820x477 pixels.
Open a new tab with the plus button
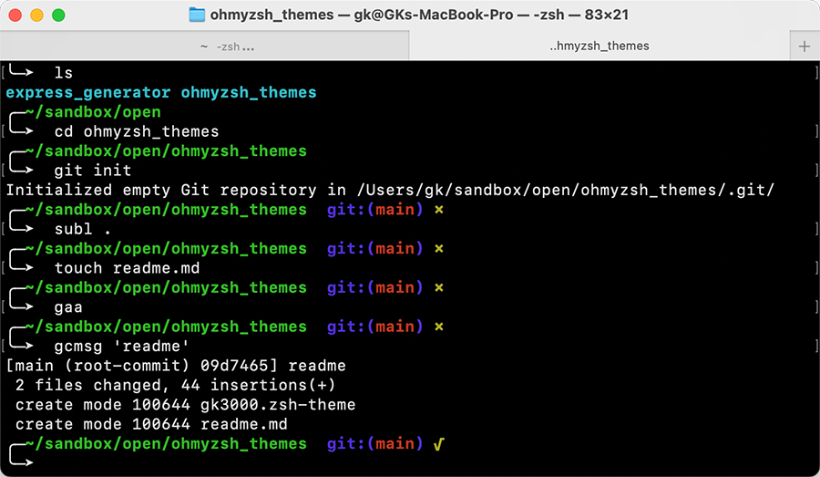(x=804, y=46)
